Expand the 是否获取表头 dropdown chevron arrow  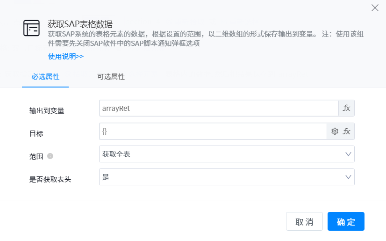coord(348,177)
